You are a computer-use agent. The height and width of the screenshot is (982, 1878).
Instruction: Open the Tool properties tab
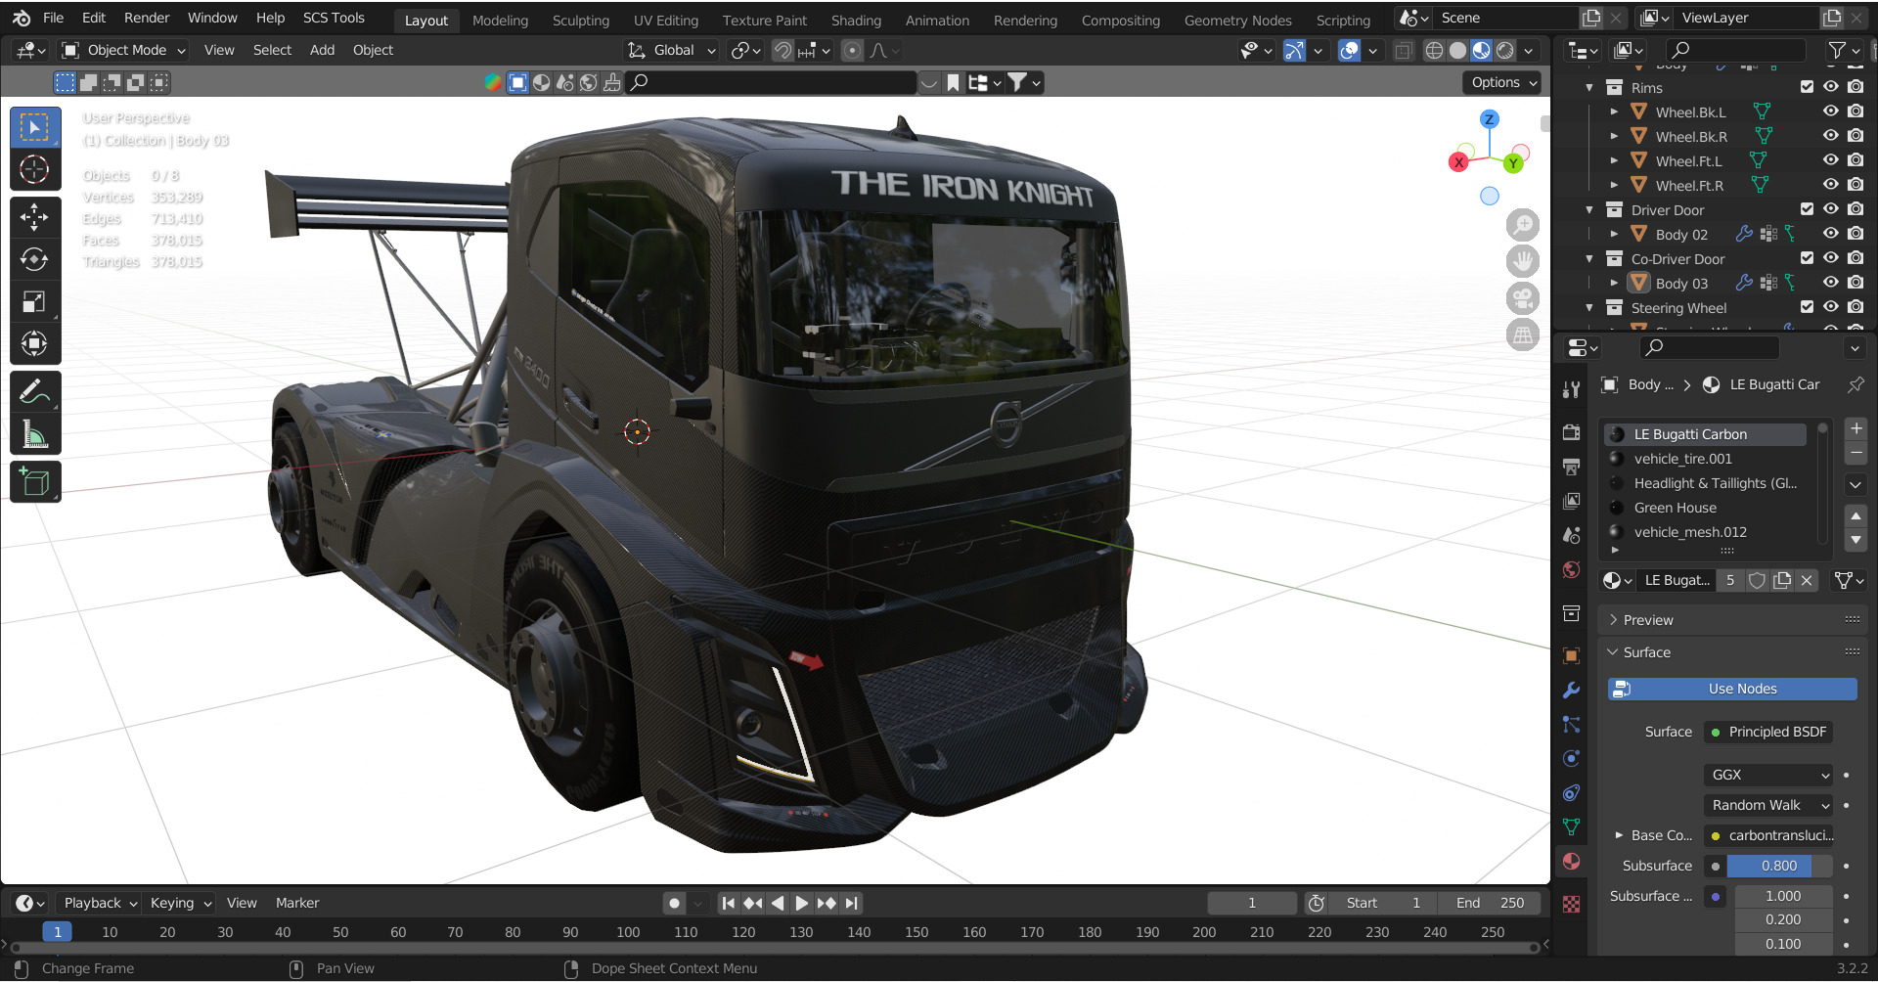1572,389
